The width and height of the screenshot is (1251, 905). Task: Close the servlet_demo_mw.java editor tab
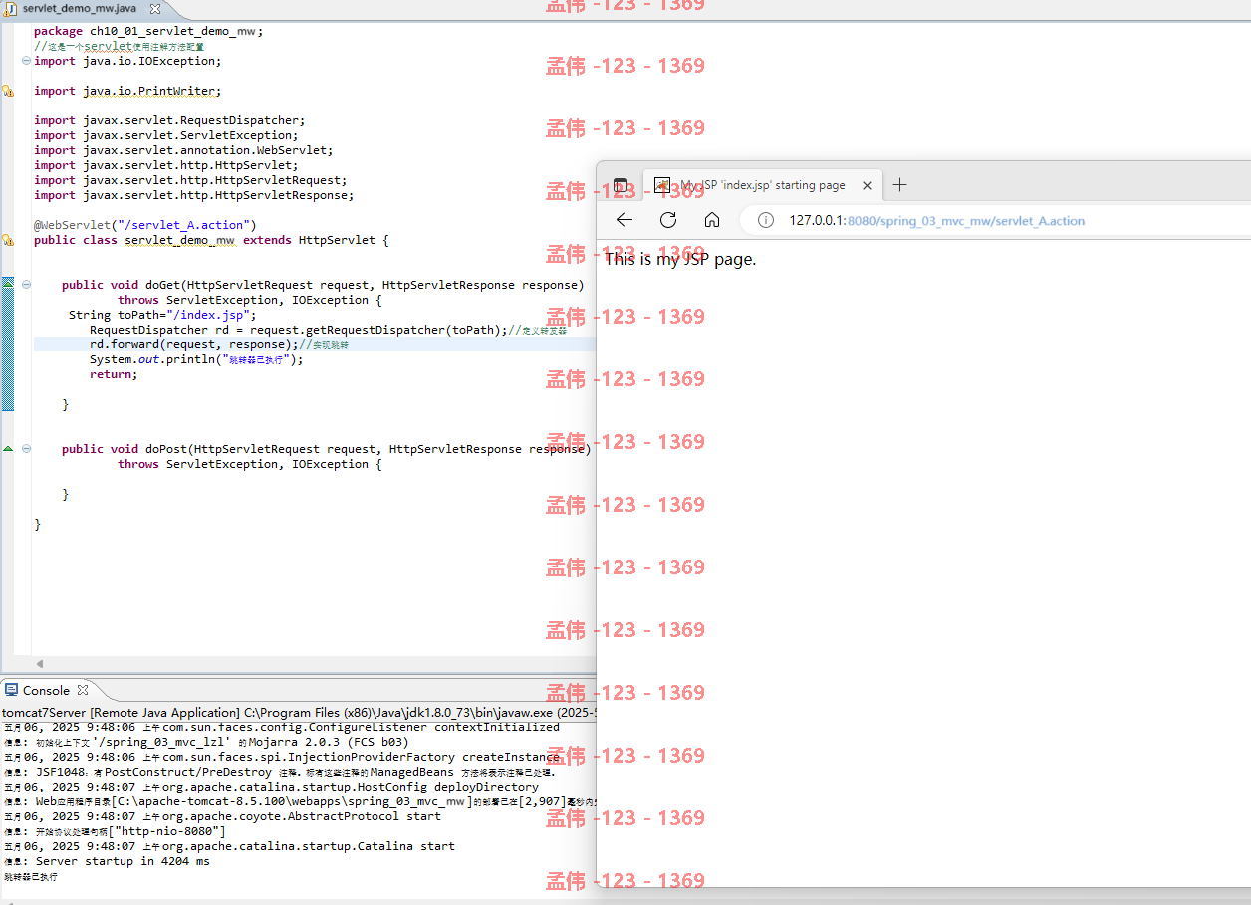click(x=155, y=8)
